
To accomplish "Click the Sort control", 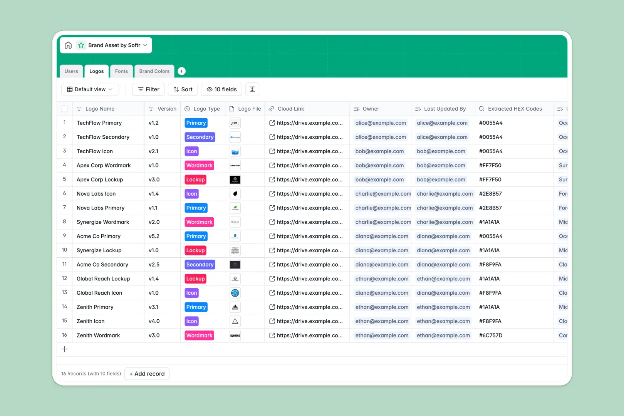I will pyautogui.click(x=183, y=89).
